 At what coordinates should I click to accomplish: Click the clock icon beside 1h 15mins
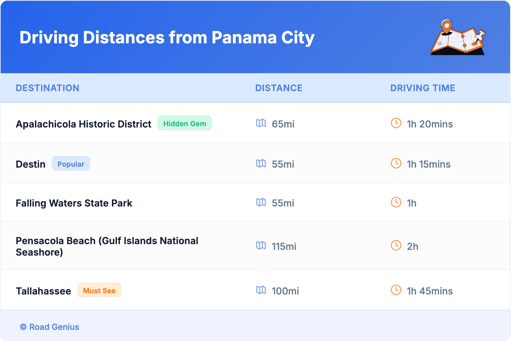(396, 163)
